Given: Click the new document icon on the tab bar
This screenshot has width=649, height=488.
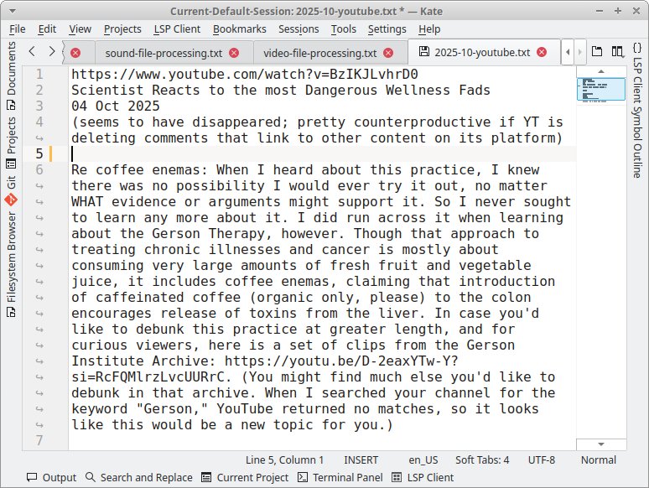Looking at the screenshot, I should tap(597, 51).
